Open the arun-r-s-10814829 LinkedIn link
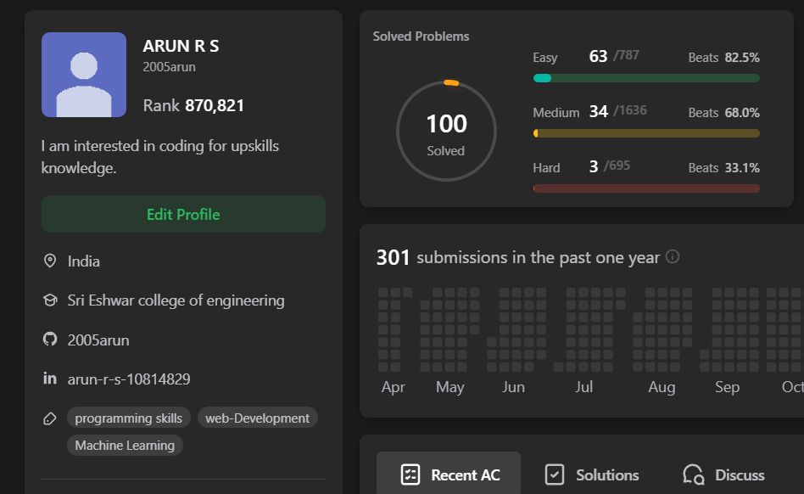804x494 pixels. coord(129,379)
